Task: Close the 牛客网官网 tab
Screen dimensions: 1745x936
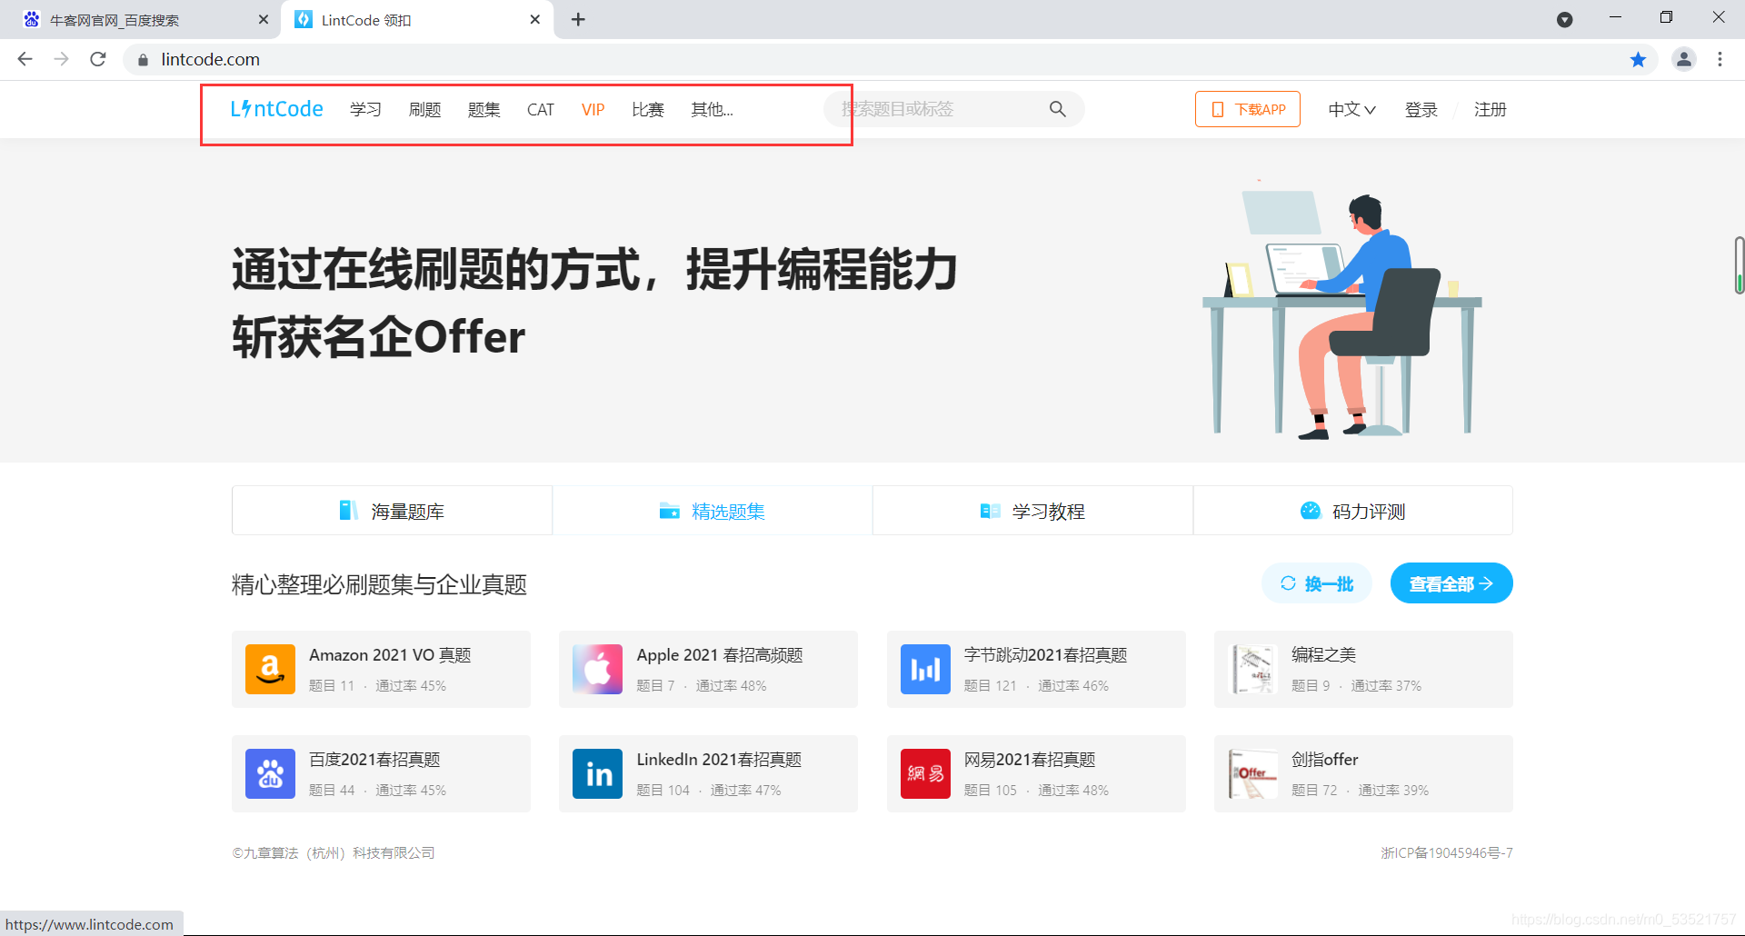Action: (264, 19)
